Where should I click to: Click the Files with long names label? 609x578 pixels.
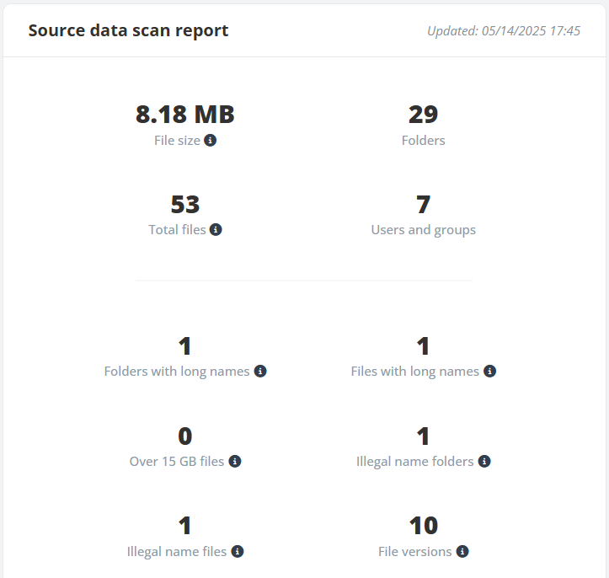(x=414, y=372)
